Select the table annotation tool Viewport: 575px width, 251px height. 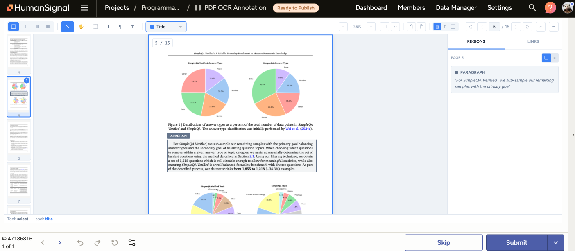(x=132, y=26)
